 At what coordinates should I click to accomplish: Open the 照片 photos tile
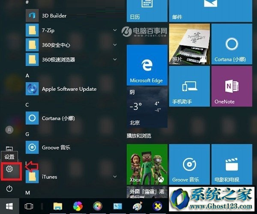coord(189,44)
